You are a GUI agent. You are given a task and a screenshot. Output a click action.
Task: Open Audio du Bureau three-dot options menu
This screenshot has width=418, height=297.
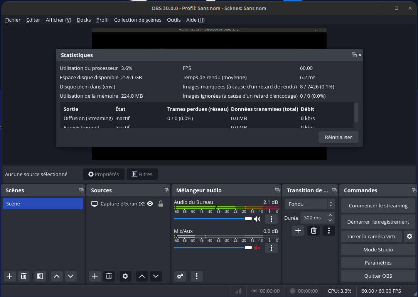tap(271, 219)
